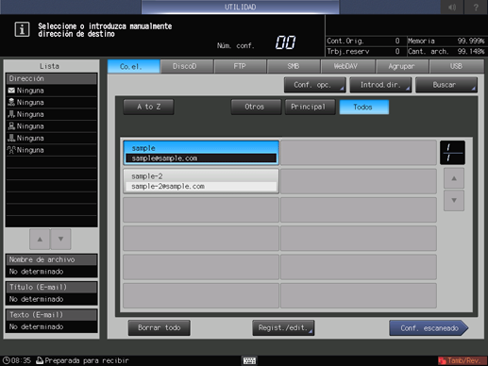Click the speaker sound icon
Image resolution: width=488 pixels, height=366 pixels.
pyautogui.click(x=452, y=7)
